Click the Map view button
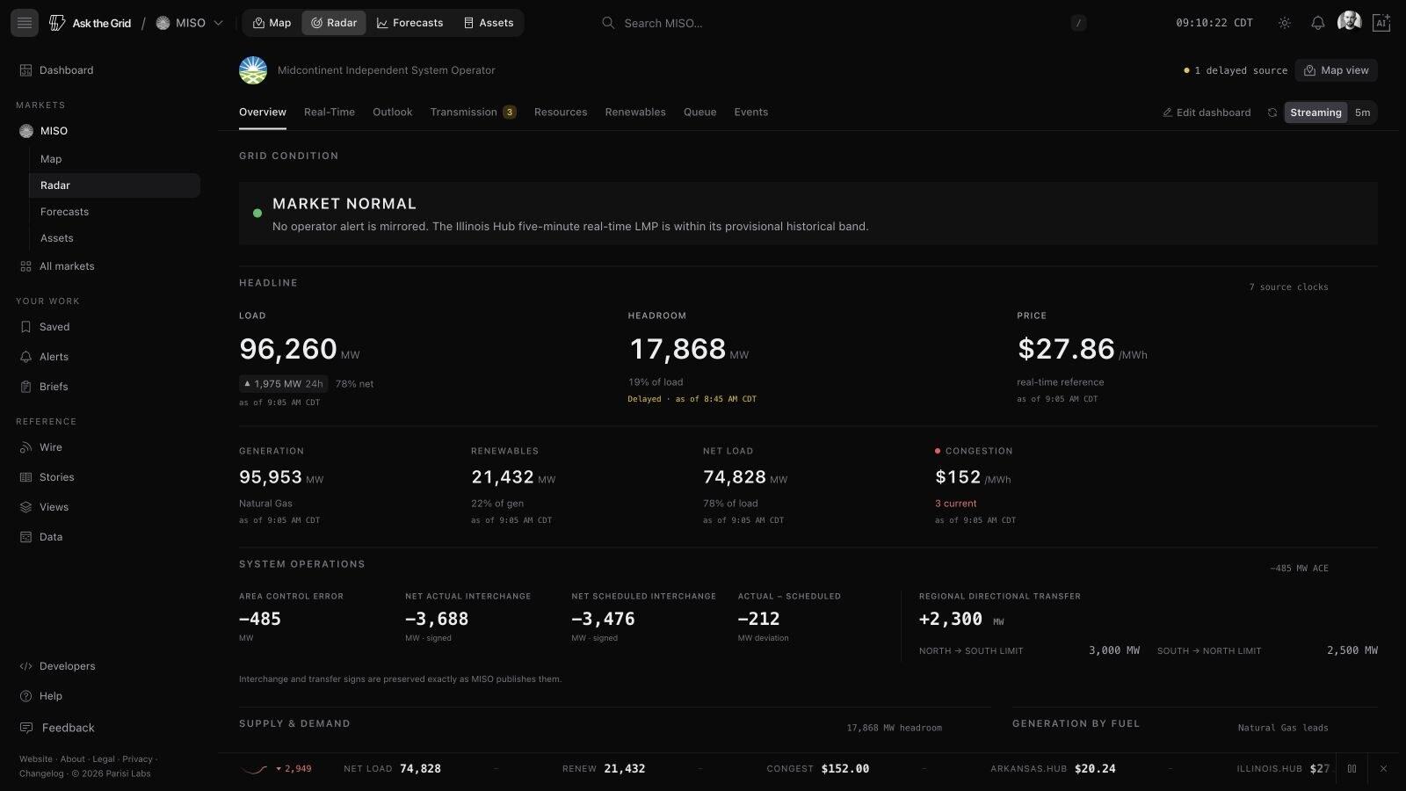Viewport: 1406px width, 791px height. (x=1337, y=70)
